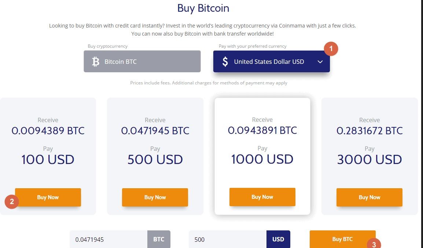Expand the currency dropdown chevron
The width and height of the screenshot is (423, 248).
[x=320, y=62]
